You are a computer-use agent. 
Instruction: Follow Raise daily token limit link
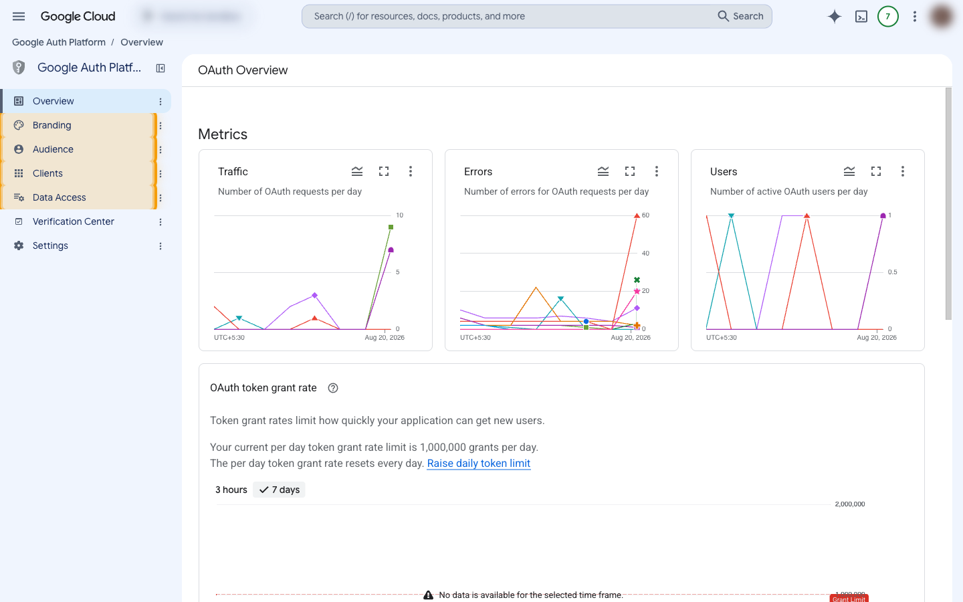pos(479,463)
